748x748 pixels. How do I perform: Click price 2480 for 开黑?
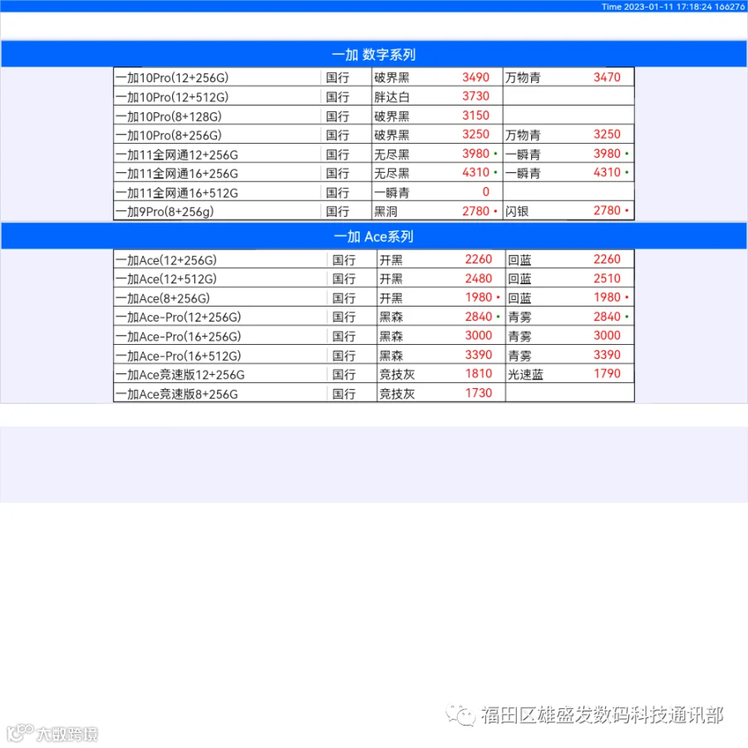(x=479, y=278)
